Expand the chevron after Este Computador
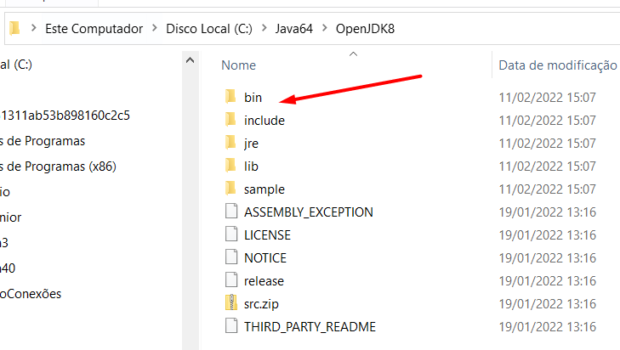The width and height of the screenshot is (620, 350). (x=155, y=28)
